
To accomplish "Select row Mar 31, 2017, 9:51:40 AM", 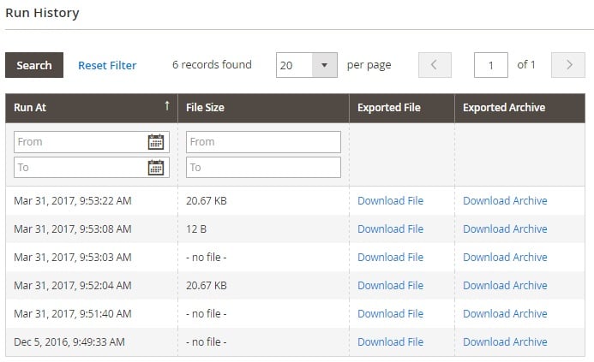I will (x=295, y=313).
